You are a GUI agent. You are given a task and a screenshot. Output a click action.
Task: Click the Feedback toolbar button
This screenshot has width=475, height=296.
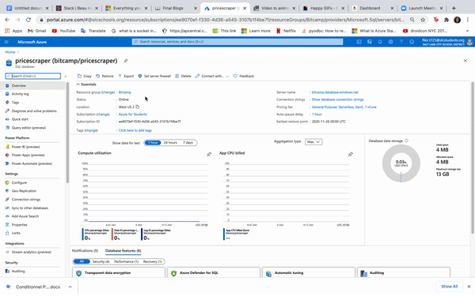click(x=244, y=76)
